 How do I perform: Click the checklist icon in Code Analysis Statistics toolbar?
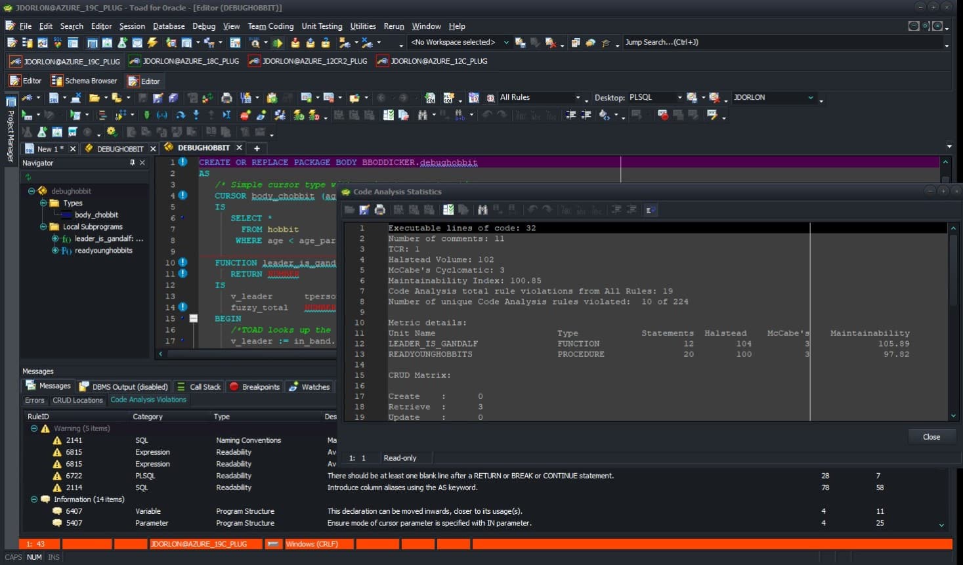(x=448, y=210)
